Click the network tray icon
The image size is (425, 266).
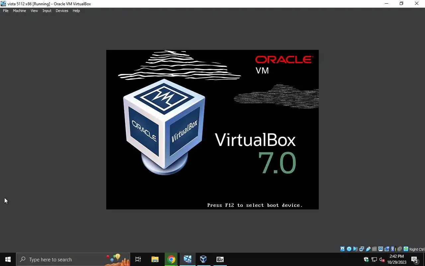[x=374, y=259]
